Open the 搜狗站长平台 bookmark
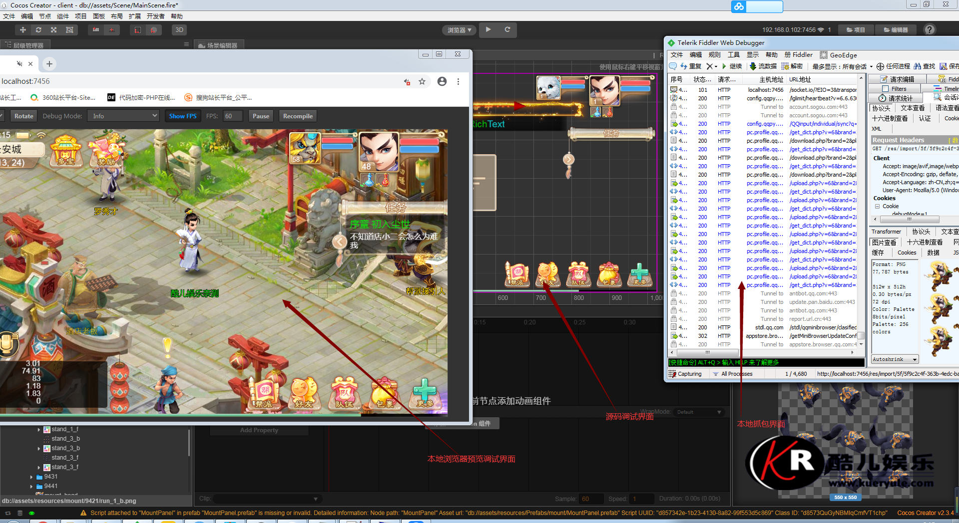Screen dimensions: 959x523 [218, 97]
